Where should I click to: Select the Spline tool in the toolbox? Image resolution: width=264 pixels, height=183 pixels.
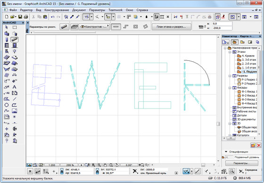click(x=7, y=111)
